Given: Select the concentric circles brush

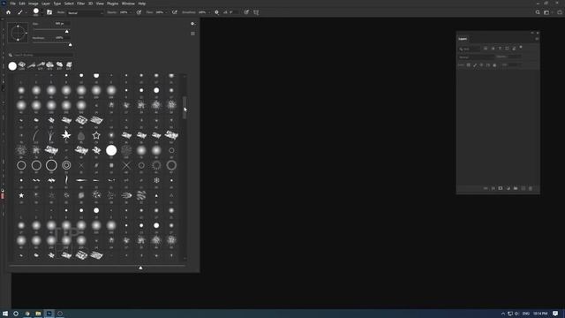Looking at the screenshot, I should coord(66,165).
